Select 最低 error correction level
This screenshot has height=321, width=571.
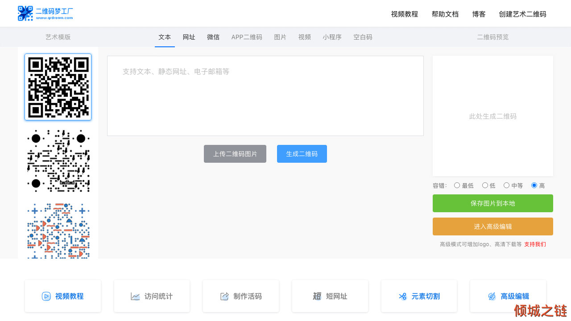coord(457,185)
